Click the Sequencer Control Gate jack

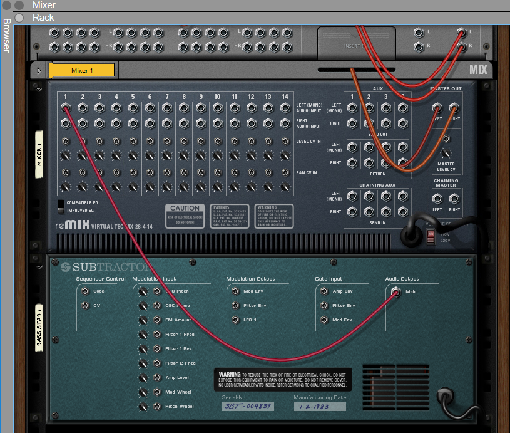[x=85, y=291]
